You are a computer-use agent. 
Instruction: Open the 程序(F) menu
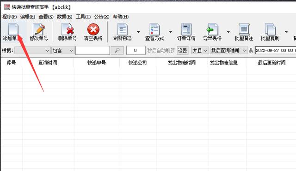[x=9, y=17]
